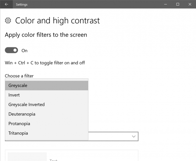Image resolution: width=196 pixels, height=161 pixels.
Task: Turn off the color filter toggle switch
Action: [11, 50]
